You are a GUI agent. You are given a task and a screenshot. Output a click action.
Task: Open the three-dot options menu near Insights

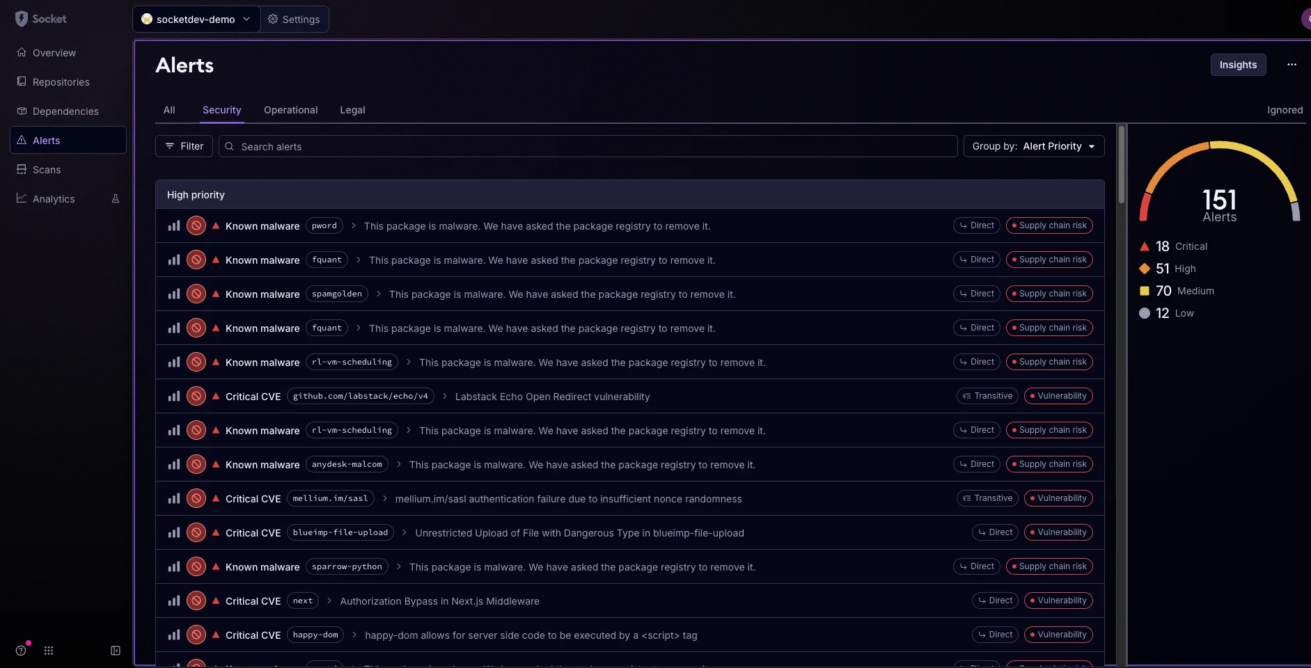point(1292,65)
